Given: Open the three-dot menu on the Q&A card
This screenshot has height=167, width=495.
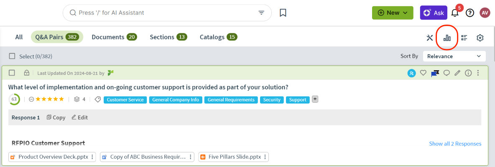Looking at the screenshot, I should 478,73.
